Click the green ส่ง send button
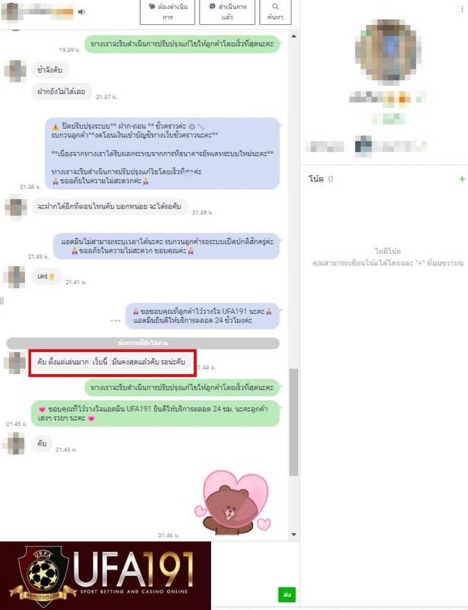This screenshot has height=610, width=468. (x=287, y=595)
